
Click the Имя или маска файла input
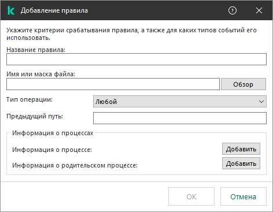point(113,84)
